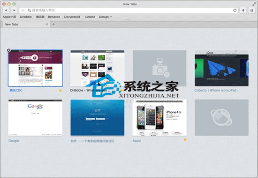Collapse the bookmarks bar with center grip handle
The width and height of the screenshot is (258, 178).
click(x=129, y=20)
